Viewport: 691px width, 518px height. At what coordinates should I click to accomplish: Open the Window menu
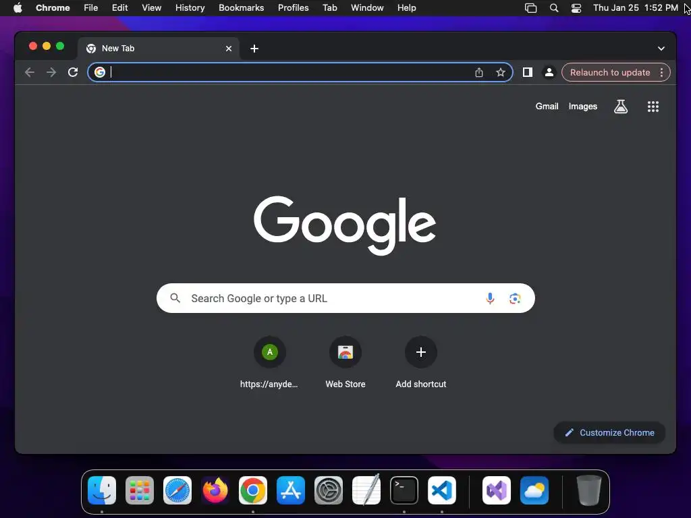click(367, 7)
